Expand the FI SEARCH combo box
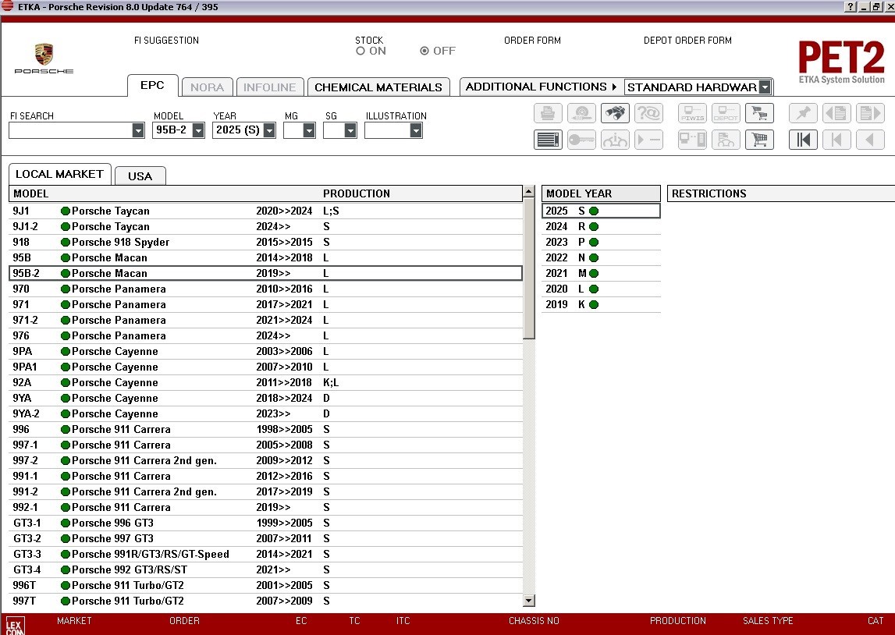Image resolution: width=895 pixels, height=635 pixels. [x=138, y=131]
